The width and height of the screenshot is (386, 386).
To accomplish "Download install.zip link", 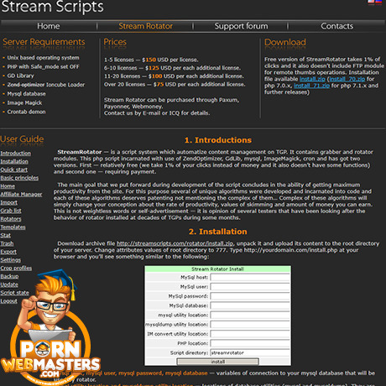I will pyautogui.click(x=312, y=79).
